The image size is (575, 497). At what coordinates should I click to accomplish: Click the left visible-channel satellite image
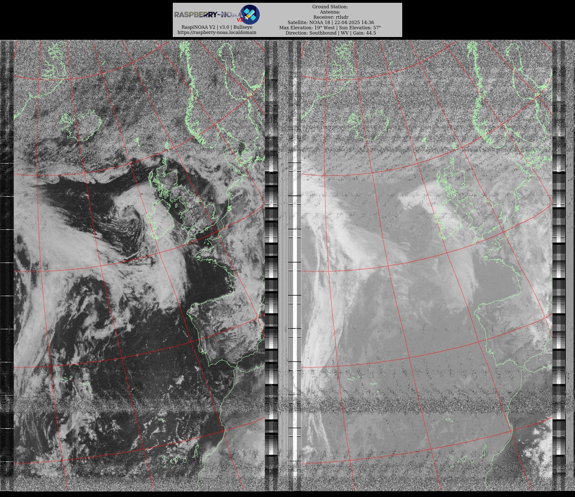139,265
